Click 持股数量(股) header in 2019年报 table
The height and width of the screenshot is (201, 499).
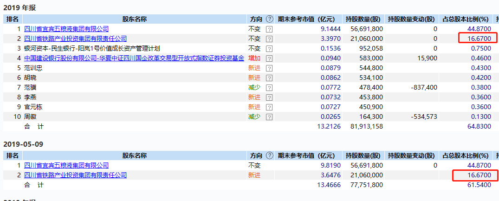[x=363, y=19]
